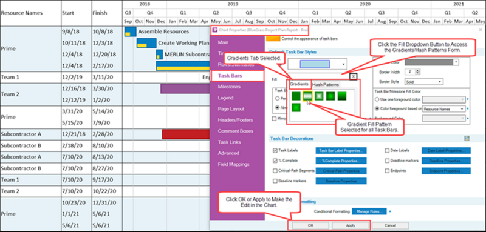486x232 pixels.
Task: Click the Apply button
Action: [351, 225]
